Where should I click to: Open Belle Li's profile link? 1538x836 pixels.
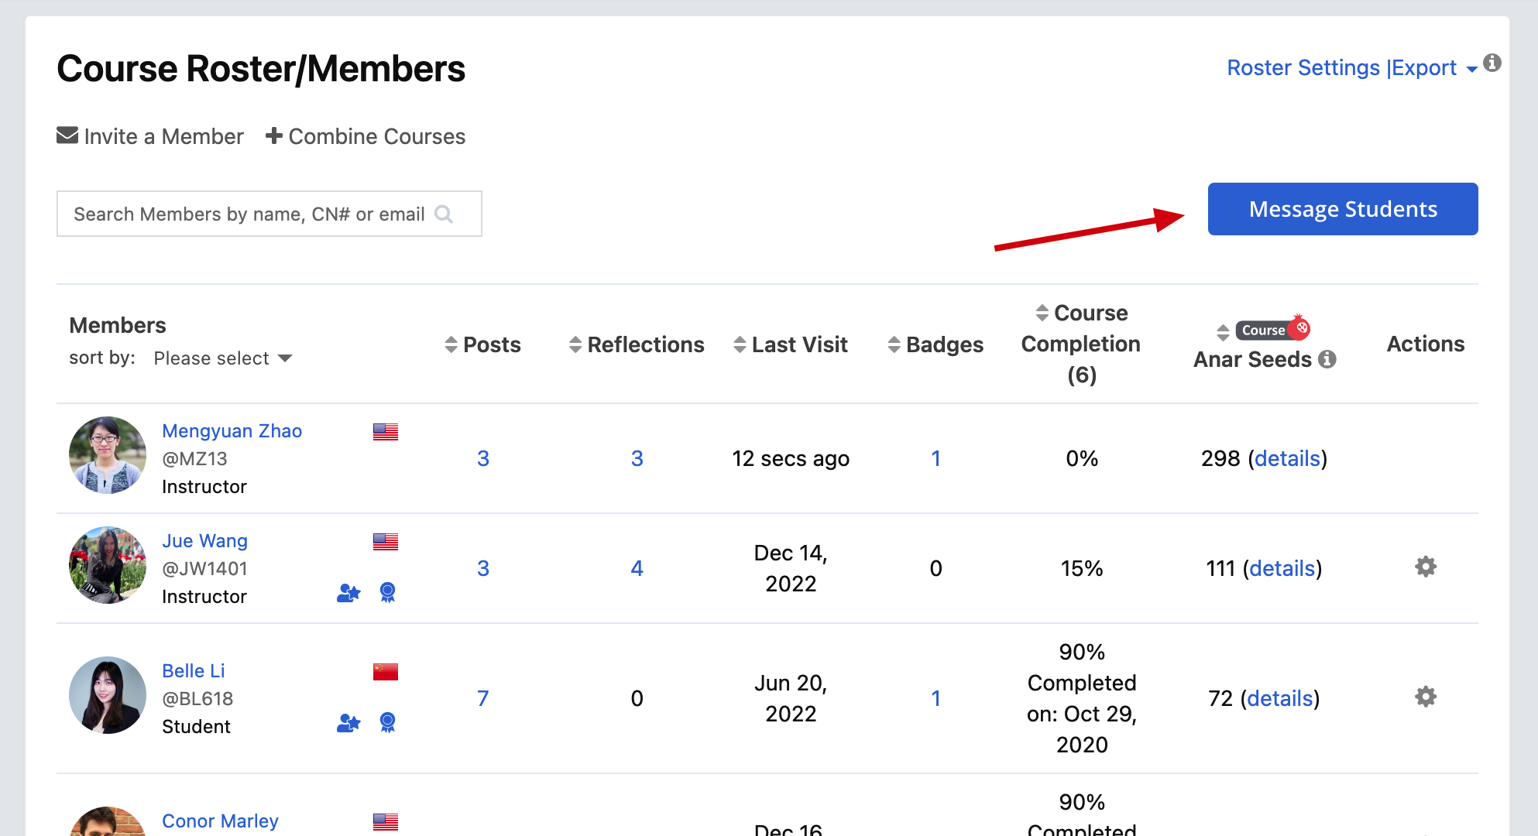(194, 671)
